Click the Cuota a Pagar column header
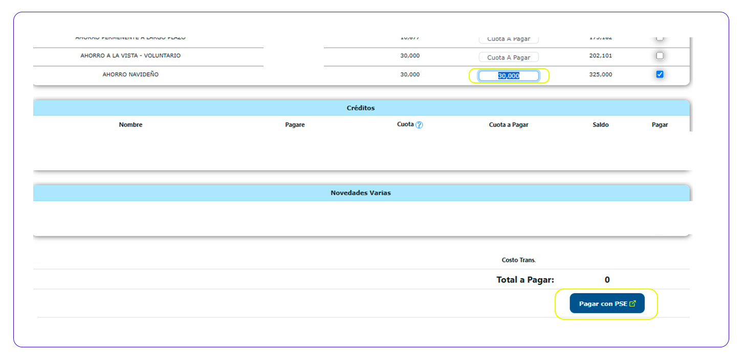The image size is (744, 356). tap(509, 125)
